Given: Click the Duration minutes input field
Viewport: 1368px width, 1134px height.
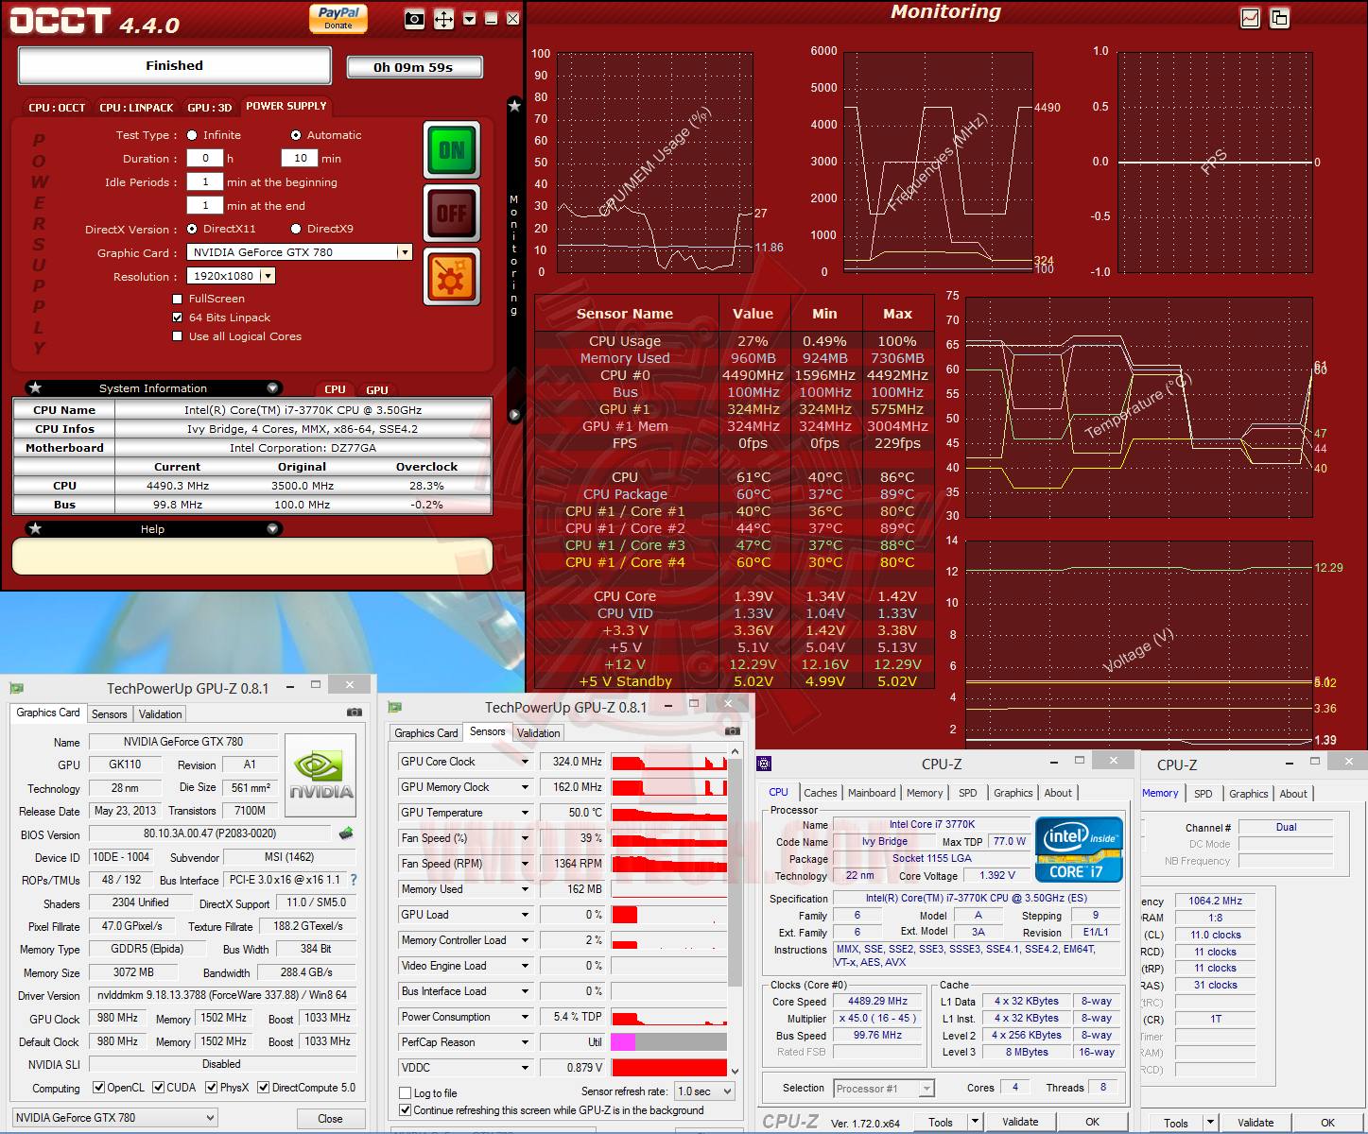Looking at the screenshot, I should tap(300, 159).
